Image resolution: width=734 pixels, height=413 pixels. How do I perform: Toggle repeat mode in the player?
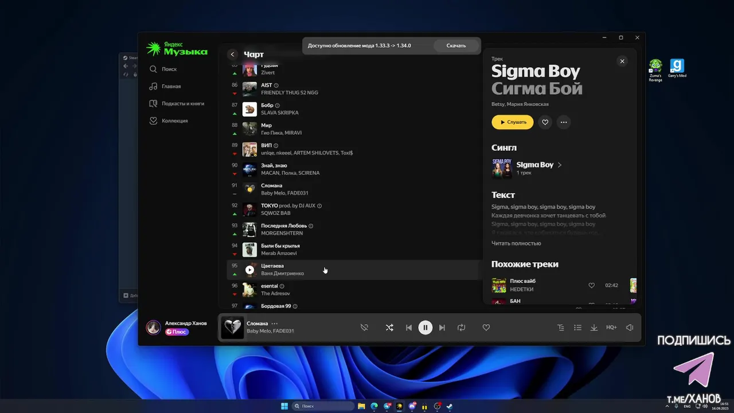[461, 328]
